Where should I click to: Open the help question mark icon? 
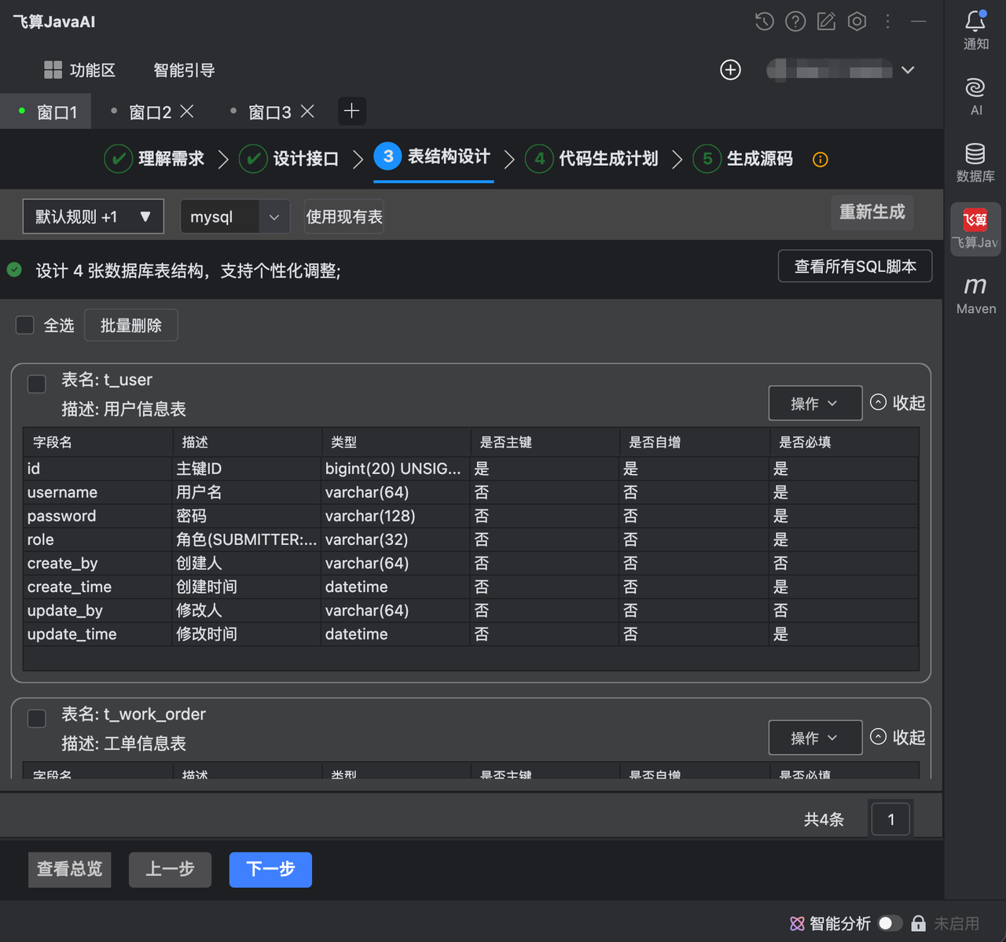795,21
